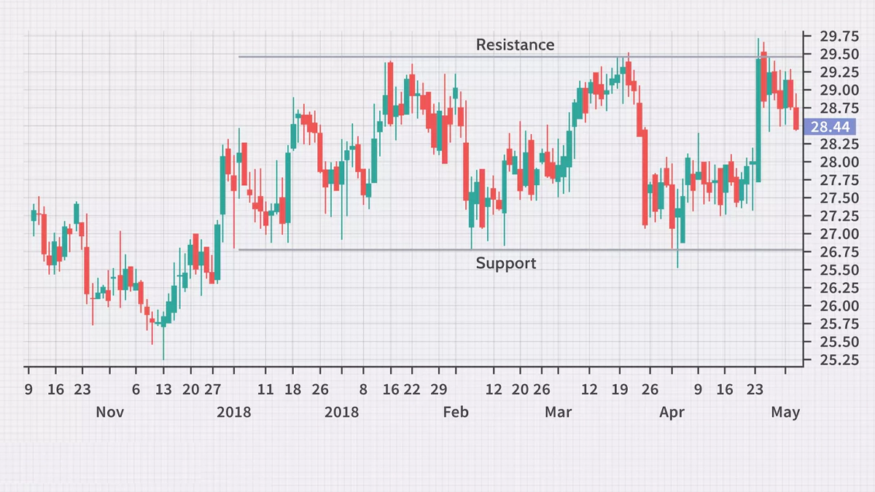Click the Support text label
The image size is (875, 492).
pyautogui.click(x=505, y=263)
